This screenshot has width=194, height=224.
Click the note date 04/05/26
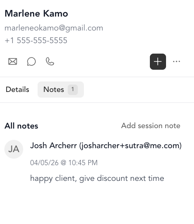coord(44,163)
